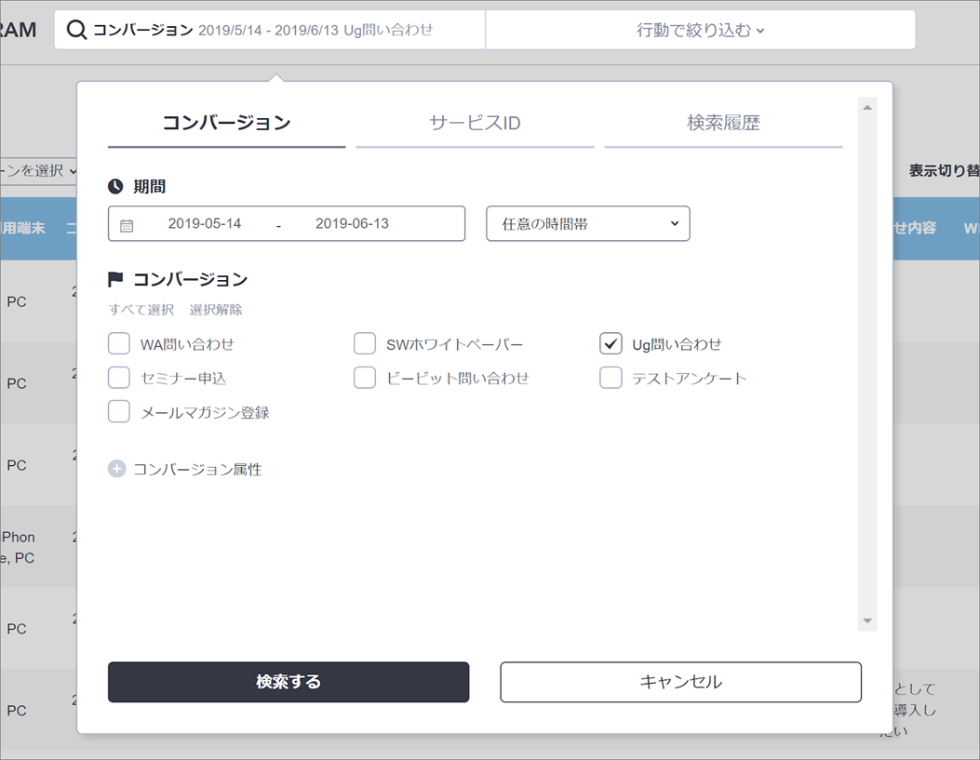Expand the コンバージョン属性 section
This screenshot has height=760, width=980.
tap(196, 470)
